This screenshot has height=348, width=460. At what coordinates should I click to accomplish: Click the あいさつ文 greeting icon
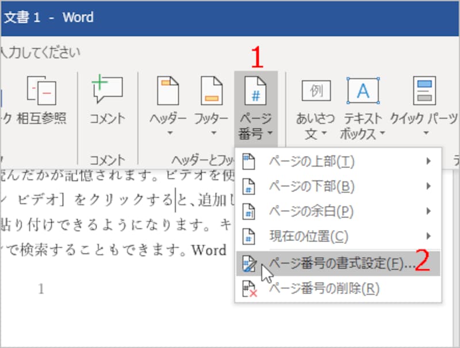(x=316, y=91)
